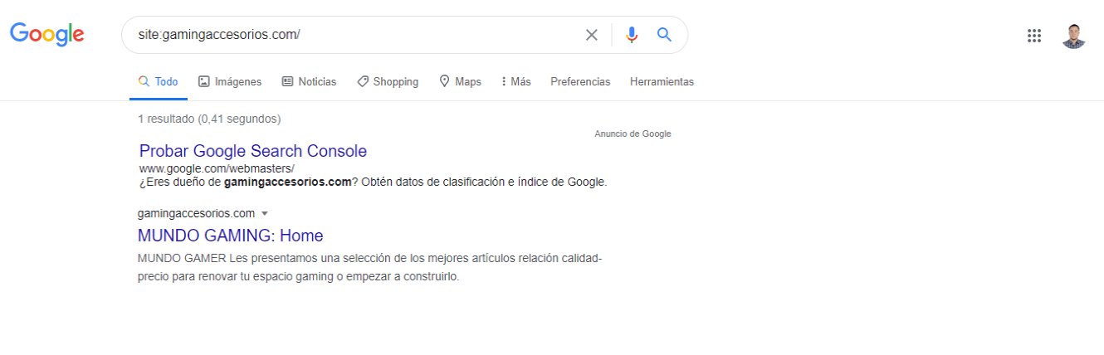Expand the Más options menu
This screenshot has width=1104, height=355.
[x=516, y=82]
